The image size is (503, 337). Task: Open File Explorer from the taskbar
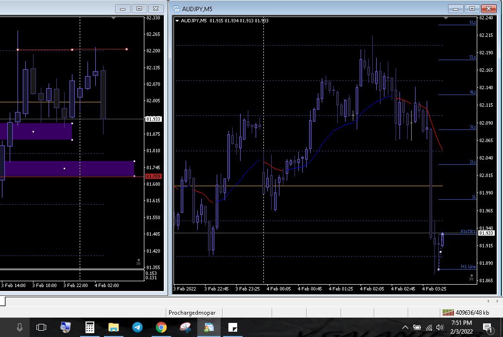pyautogui.click(x=114, y=327)
